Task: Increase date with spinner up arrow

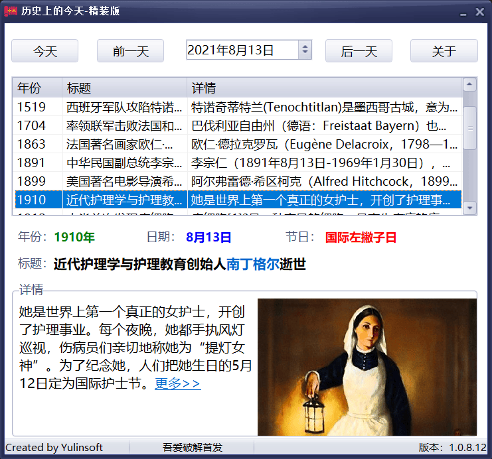Action: click(305, 46)
